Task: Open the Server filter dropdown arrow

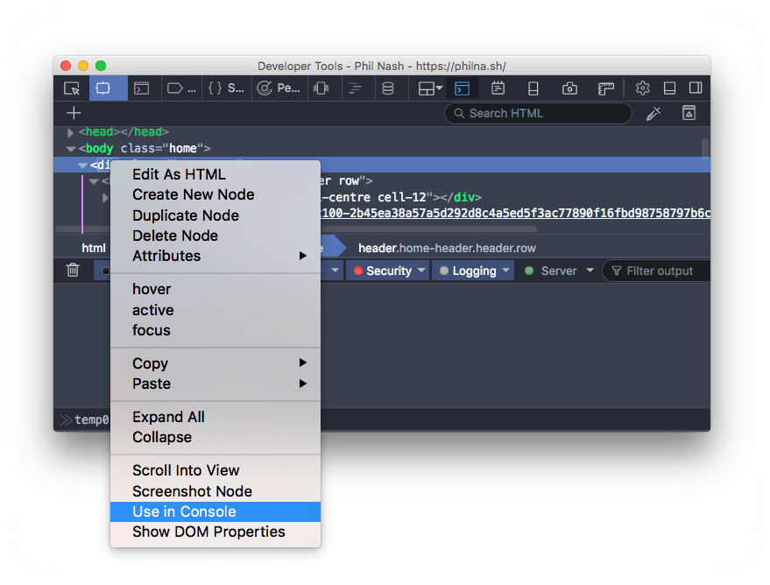Action: 590,270
